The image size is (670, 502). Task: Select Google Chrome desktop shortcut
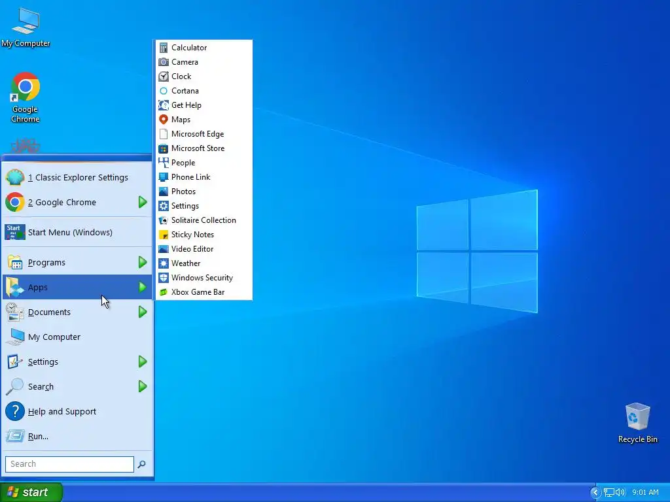coord(26,98)
